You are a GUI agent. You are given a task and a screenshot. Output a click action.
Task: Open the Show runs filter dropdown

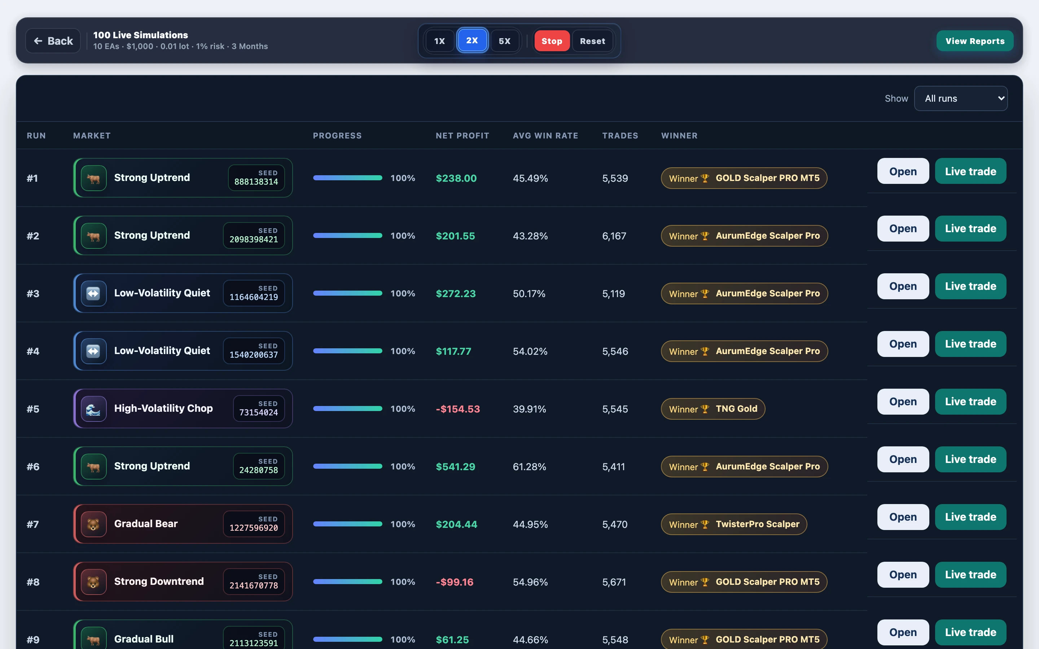coord(961,98)
